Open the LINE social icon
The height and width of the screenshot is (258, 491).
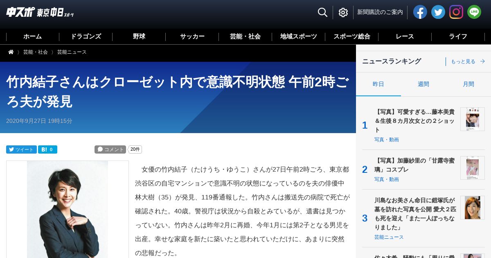click(474, 12)
